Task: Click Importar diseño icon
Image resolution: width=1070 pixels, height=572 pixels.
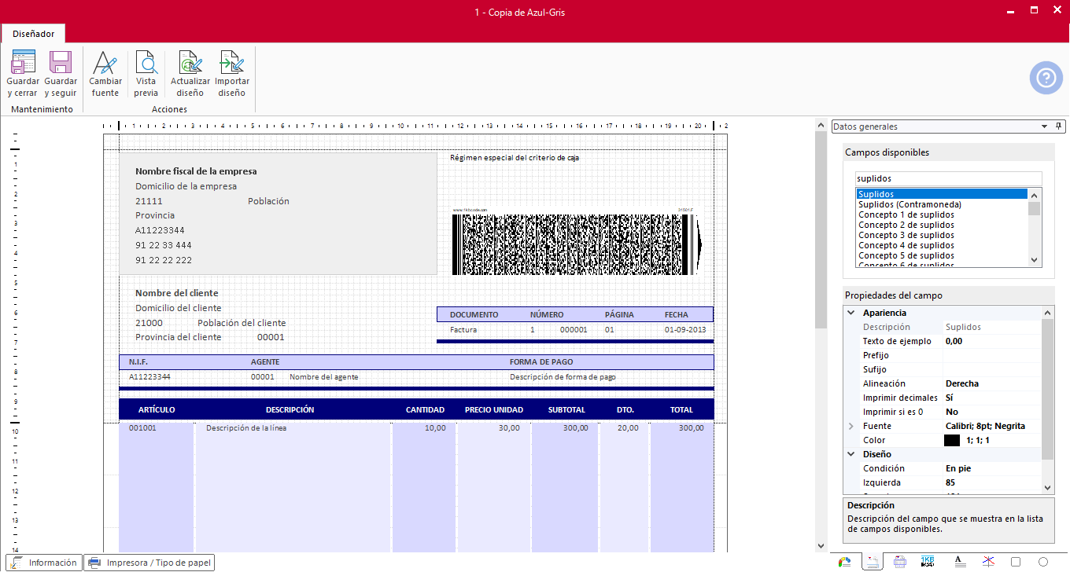Action: click(x=232, y=62)
